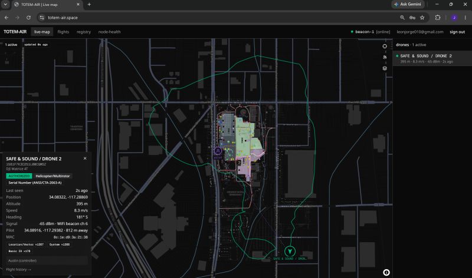Click the drones 1 active panel header
Image resolution: width=472 pixels, height=278 pixels.
[411, 45]
